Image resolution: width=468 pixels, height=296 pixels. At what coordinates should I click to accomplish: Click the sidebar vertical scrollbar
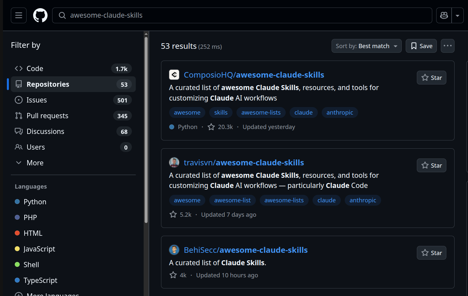(x=146, y=129)
